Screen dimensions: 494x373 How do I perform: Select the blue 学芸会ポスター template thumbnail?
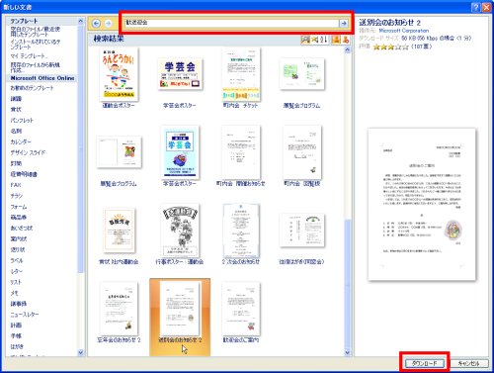click(x=180, y=152)
